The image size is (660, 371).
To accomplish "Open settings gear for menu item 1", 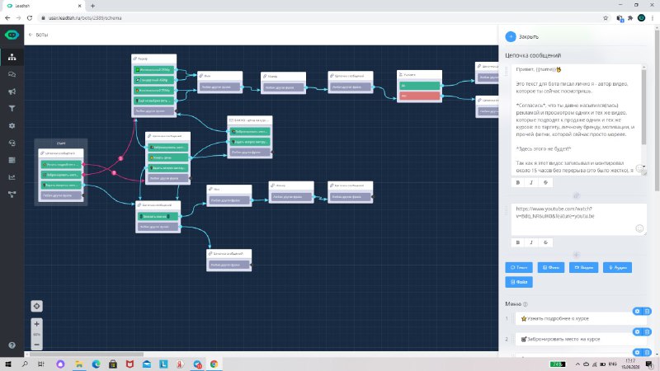I will pos(637,312).
